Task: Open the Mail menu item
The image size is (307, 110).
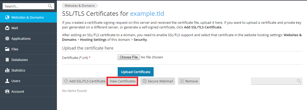Action: point(15,28)
